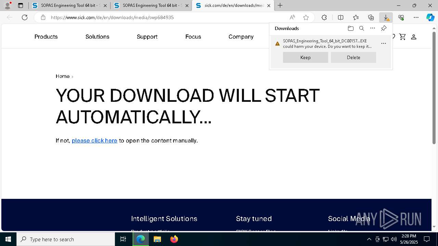The image size is (438, 246).
Task: Open the Solutions menu
Action: 98,37
